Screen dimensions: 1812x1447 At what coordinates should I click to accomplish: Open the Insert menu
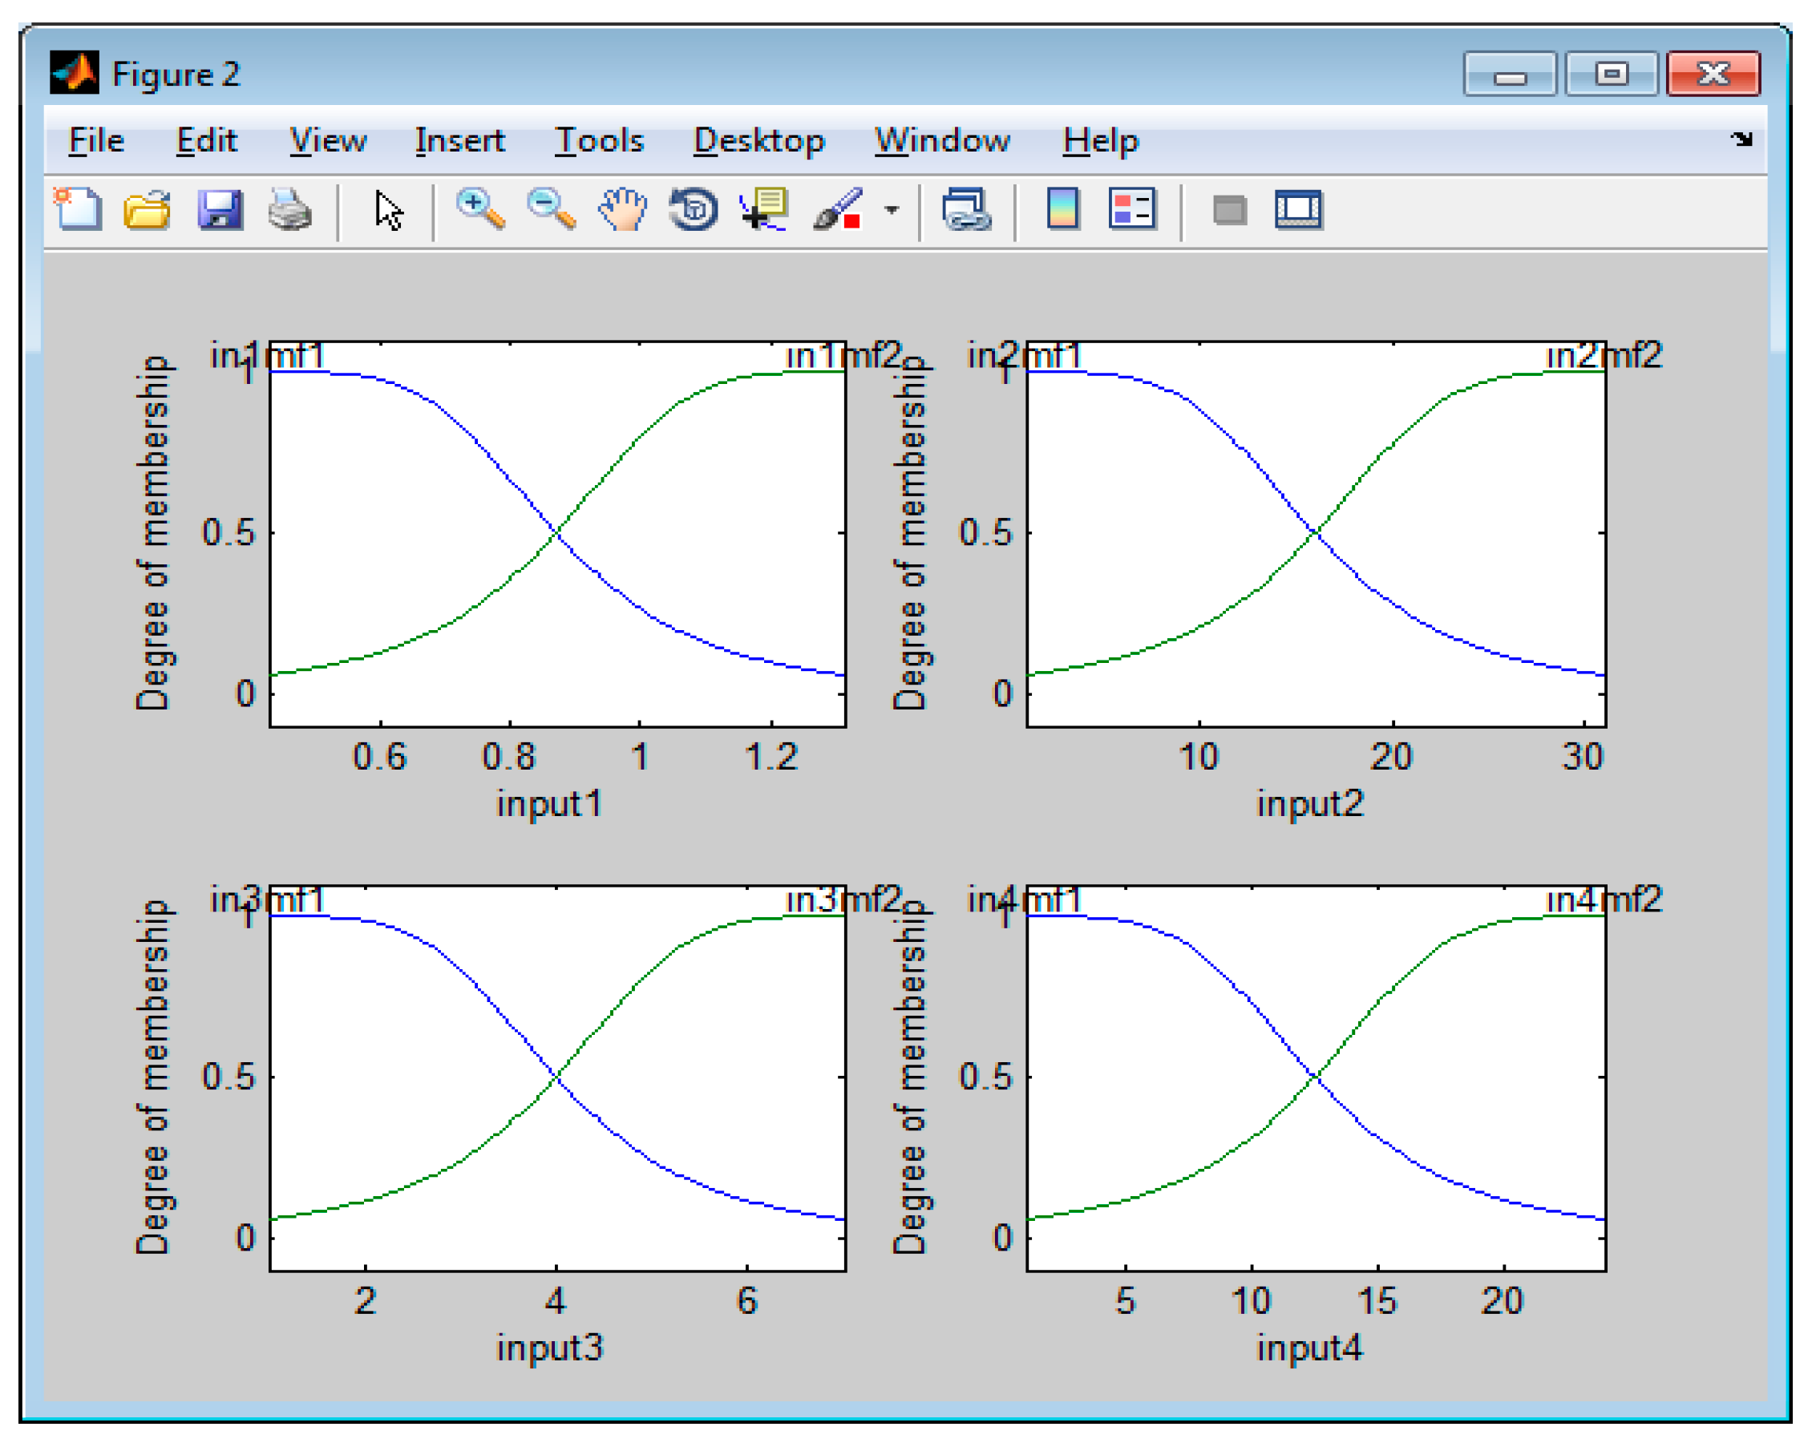pos(459,140)
